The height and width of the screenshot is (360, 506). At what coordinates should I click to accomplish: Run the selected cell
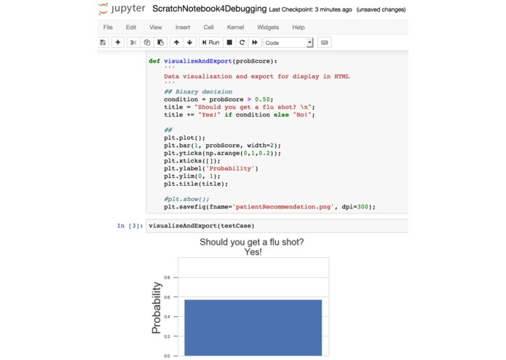click(x=210, y=42)
